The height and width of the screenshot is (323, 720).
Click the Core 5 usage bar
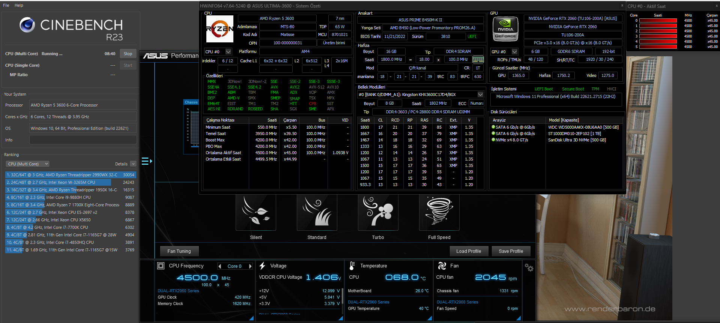click(x=658, y=47)
